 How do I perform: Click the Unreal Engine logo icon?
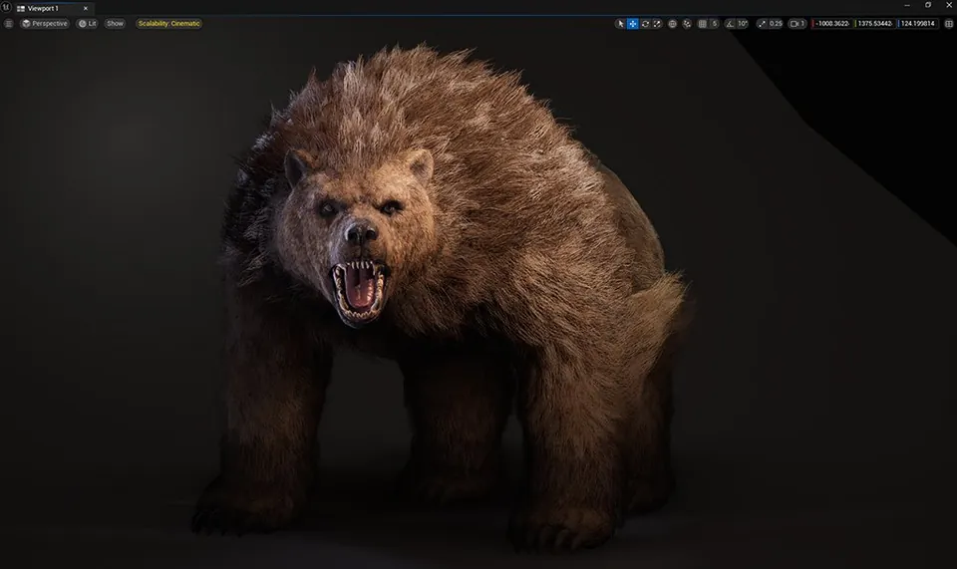pos(6,7)
